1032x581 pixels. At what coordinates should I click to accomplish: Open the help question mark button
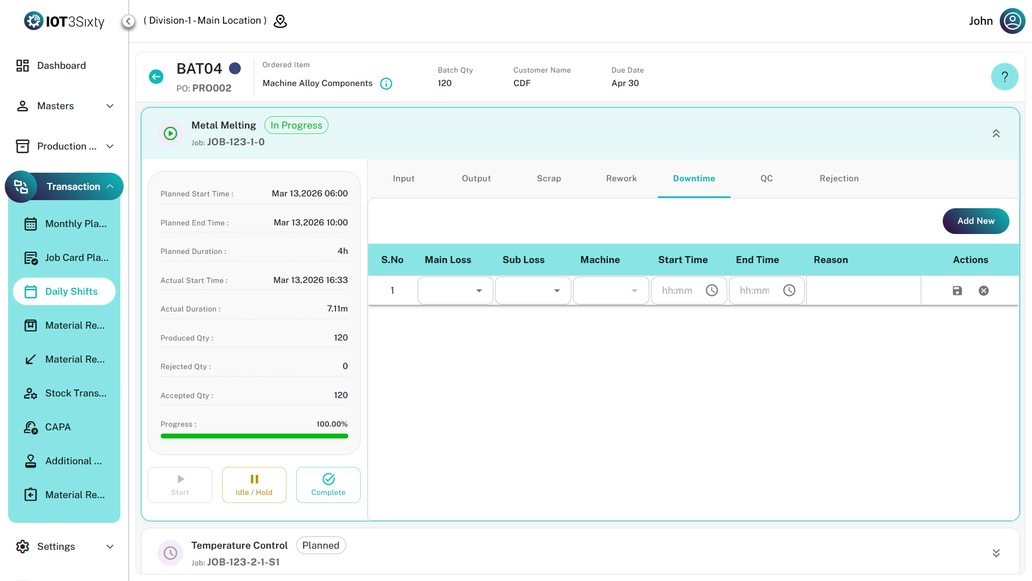[x=1004, y=76]
